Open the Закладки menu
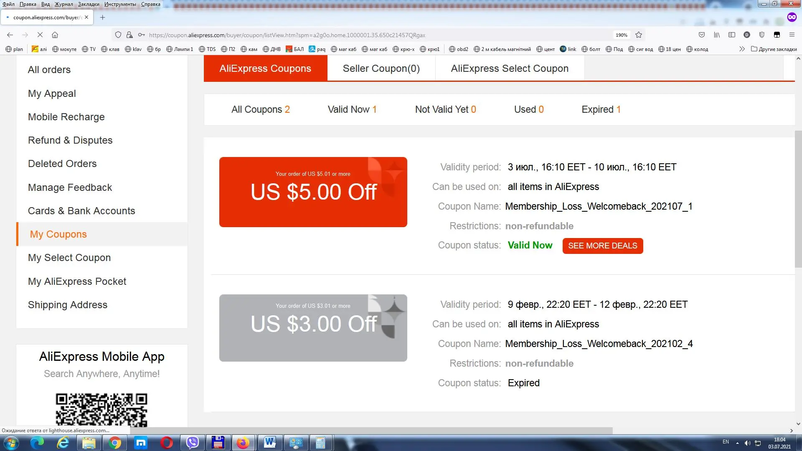 pyautogui.click(x=89, y=4)
